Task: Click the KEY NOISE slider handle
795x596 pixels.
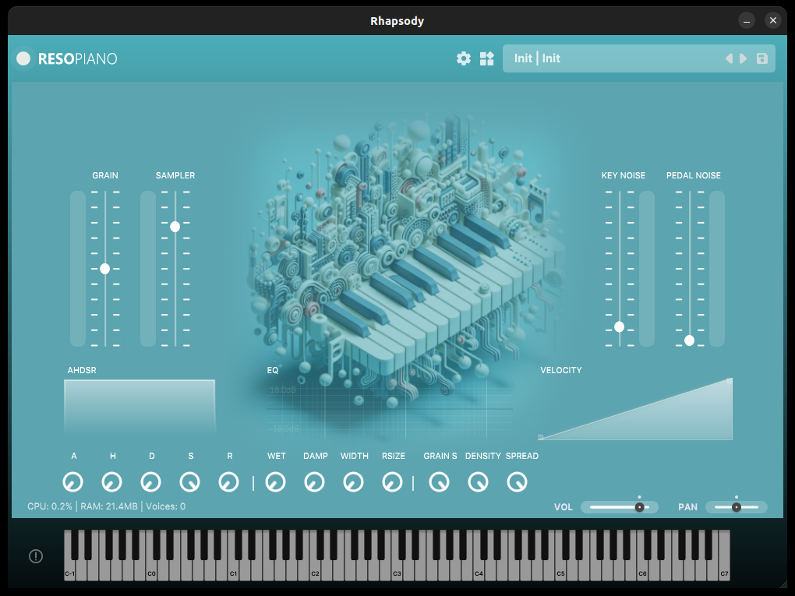Action: click(619, 327)
